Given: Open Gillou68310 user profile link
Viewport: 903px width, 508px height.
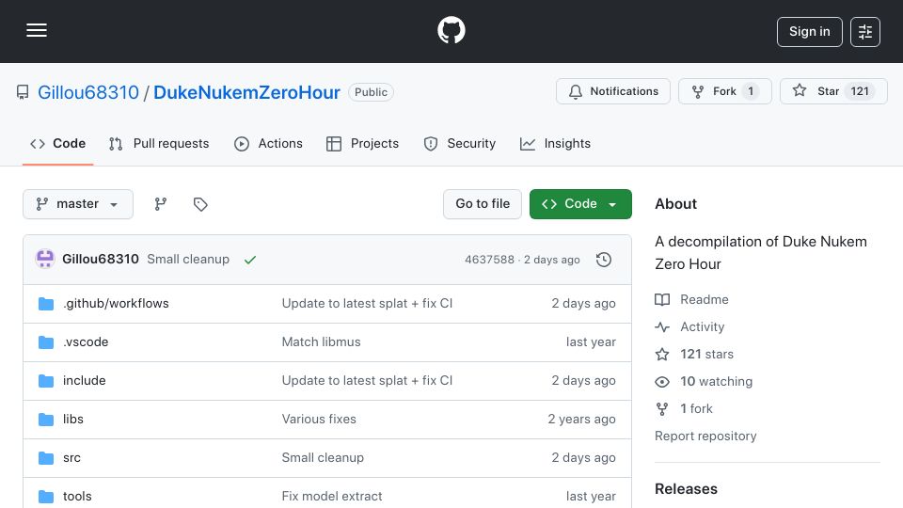Looking at the screenshot, I should (x=88, y=92).
